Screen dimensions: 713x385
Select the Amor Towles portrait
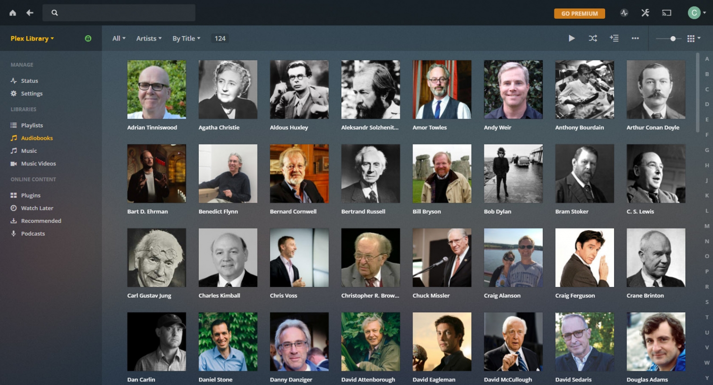pyautogui.click(x=442, y=90)
